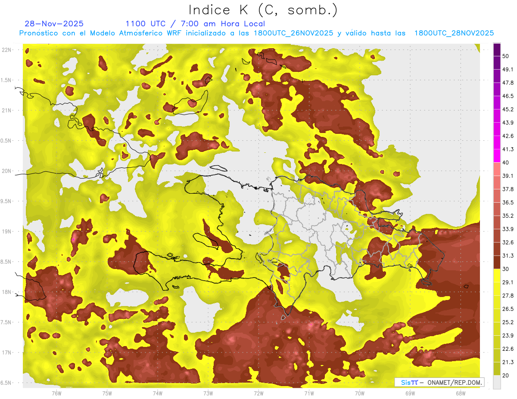The width and height of the screenshot is (517, 399).
Task: Click the color bar value 30
Action: tap(506, 269)
